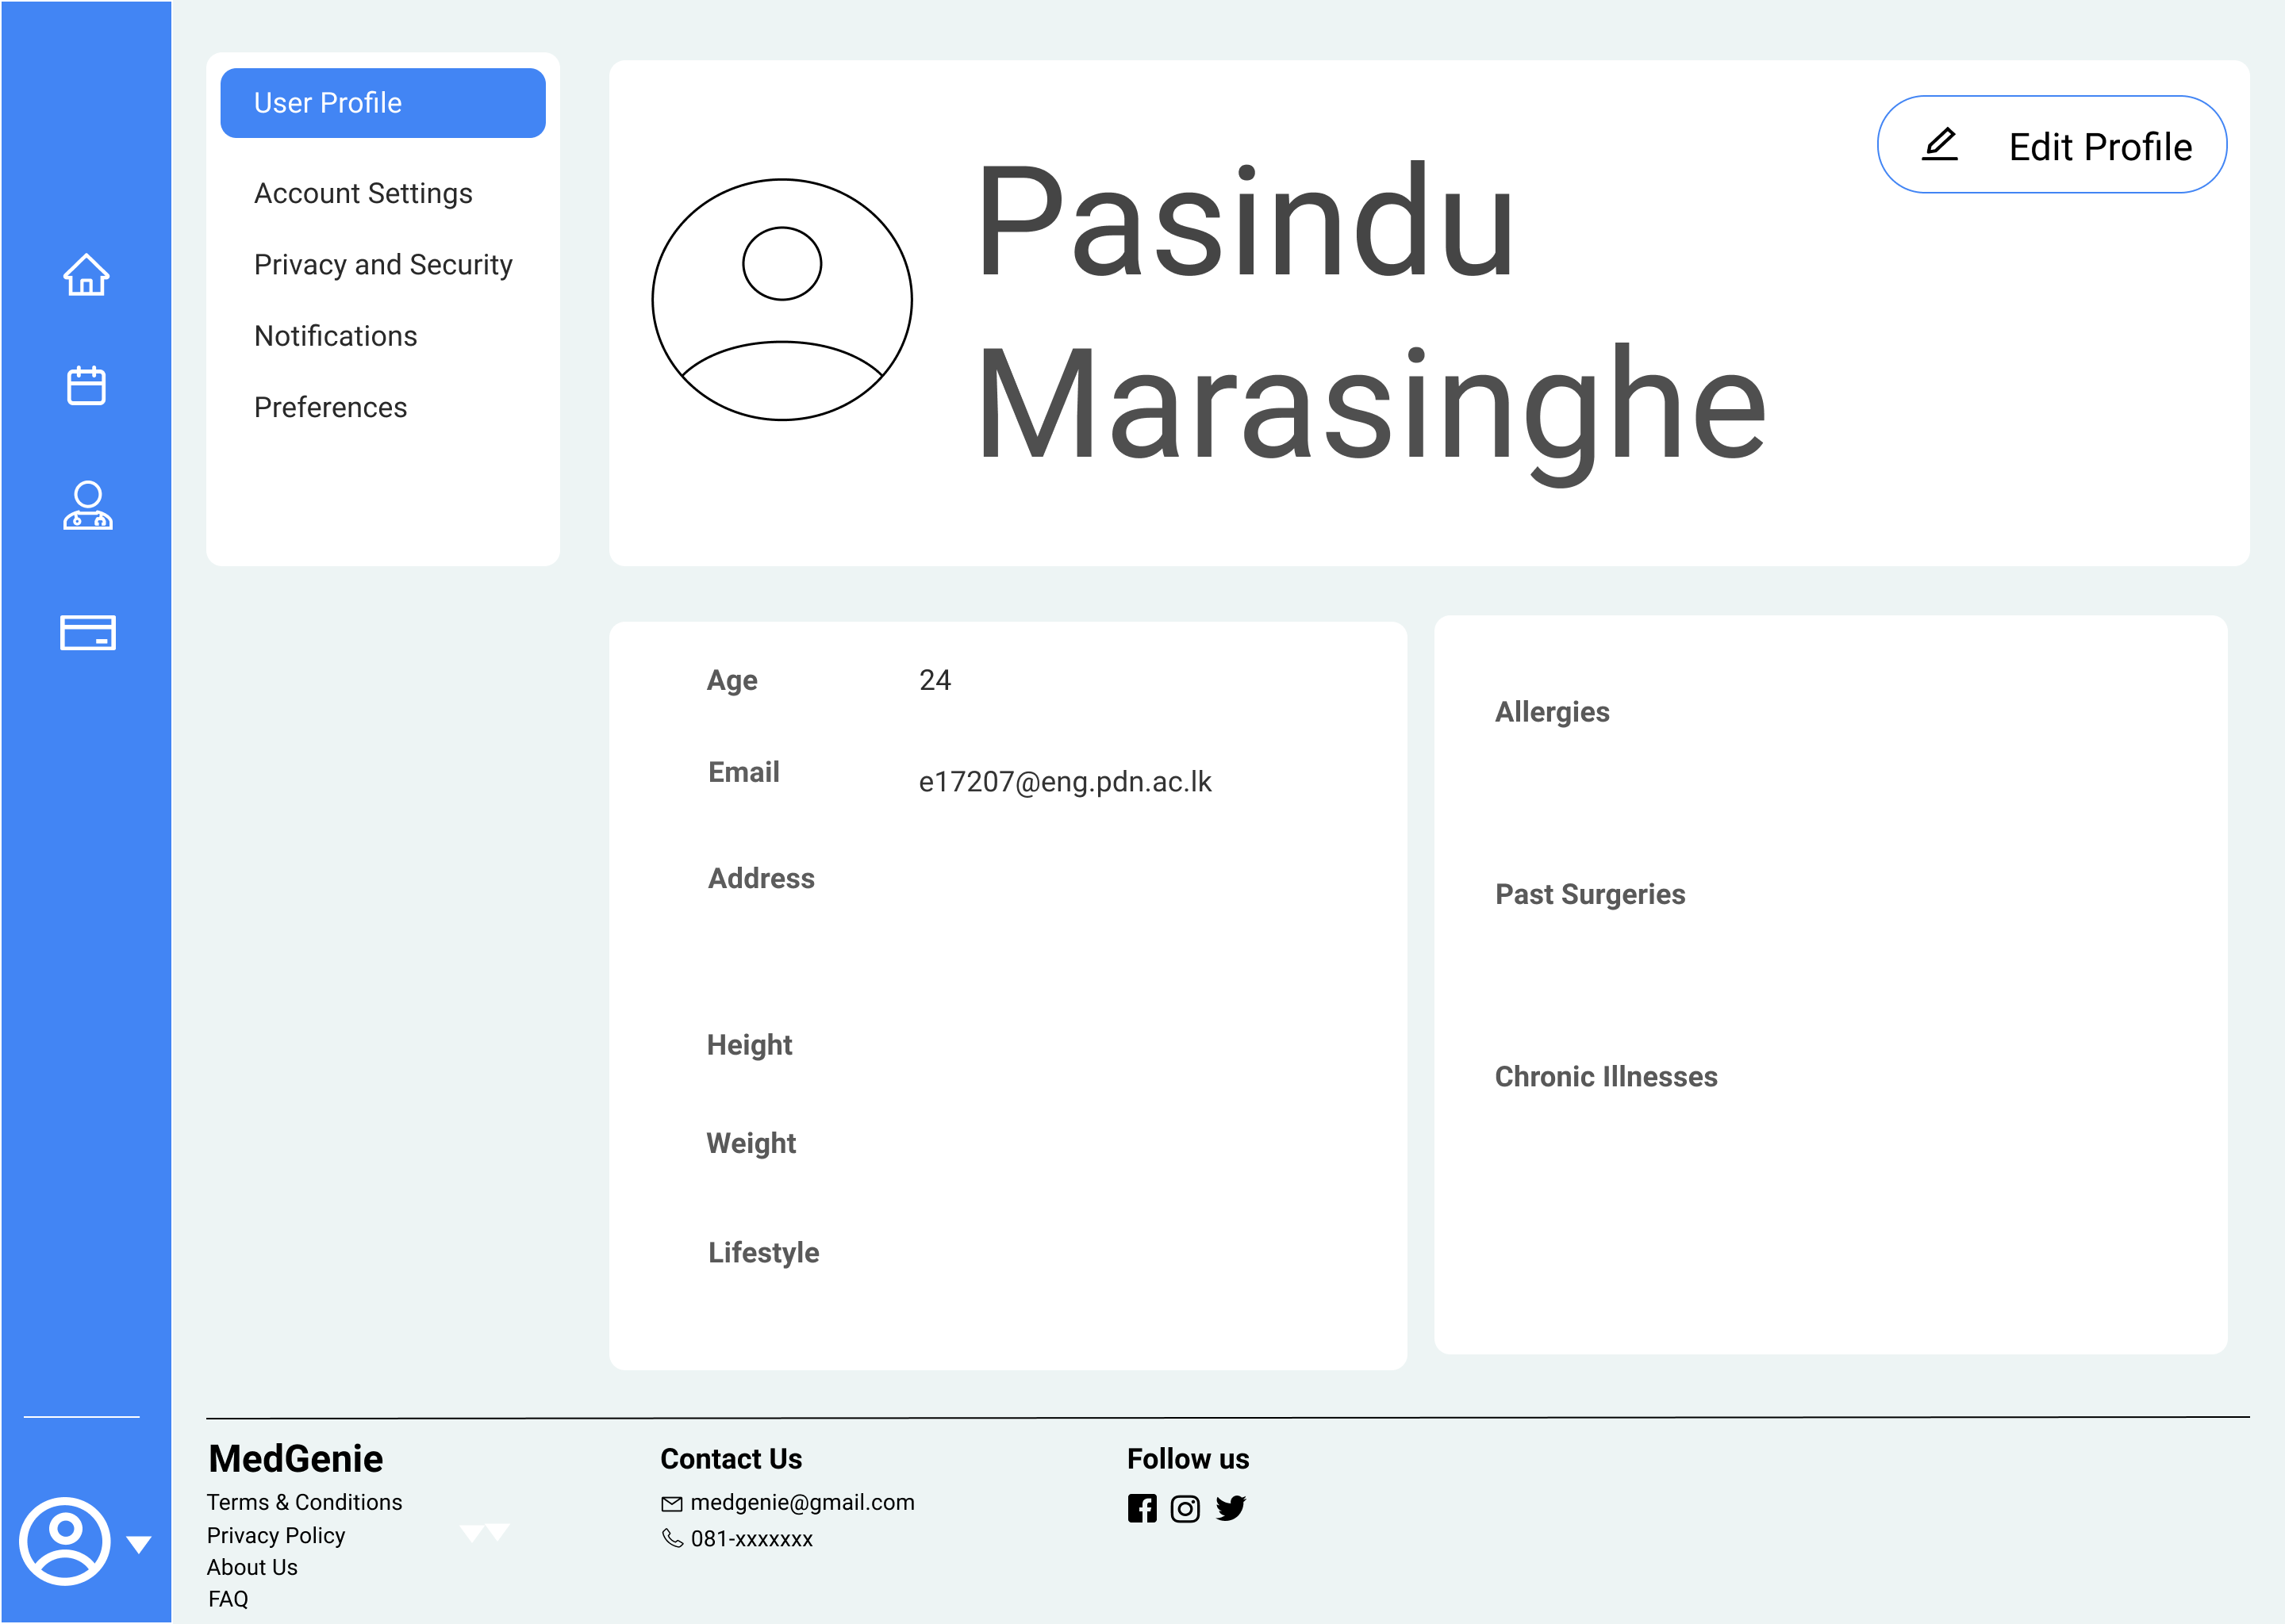Go to Privacy and Security
Screen dimensions: 2285x1624
pyautogui.click(x=383, y=265)
